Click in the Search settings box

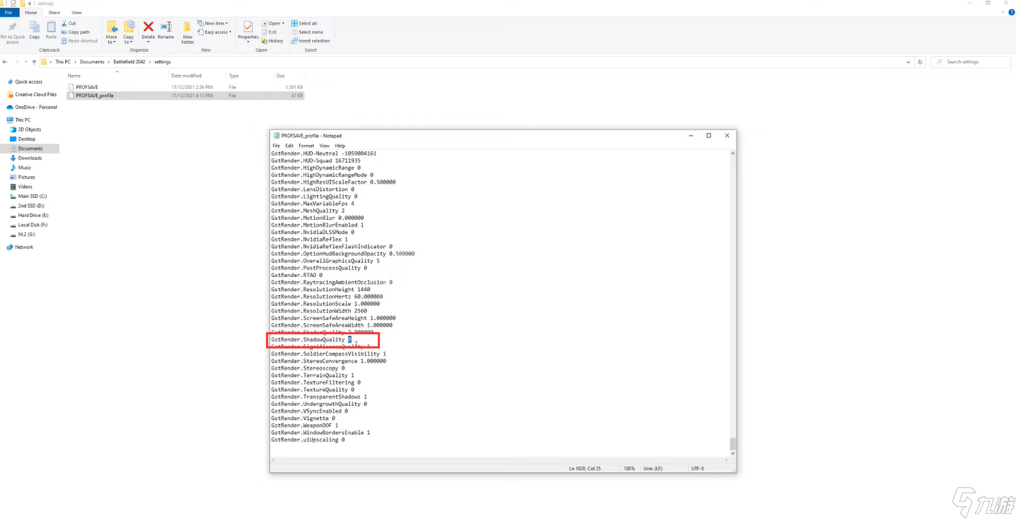coord(971,62)
